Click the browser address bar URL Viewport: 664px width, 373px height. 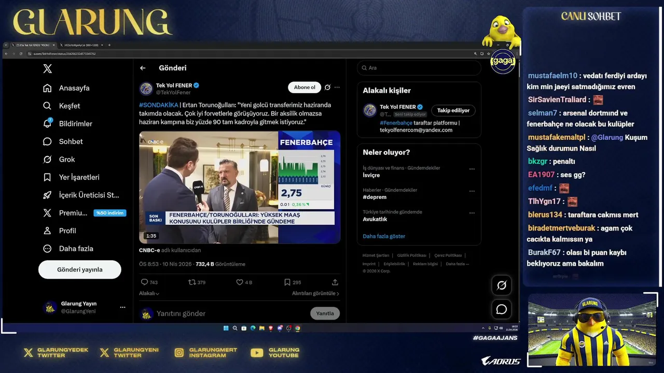64,53
